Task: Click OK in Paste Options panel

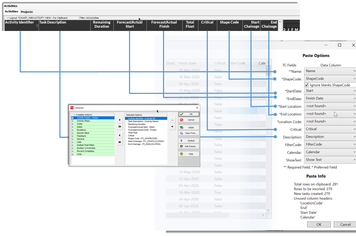Action: [x=319, y=224]
